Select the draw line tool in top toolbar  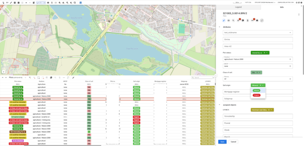pyautogui.click(x=11, y=3)
